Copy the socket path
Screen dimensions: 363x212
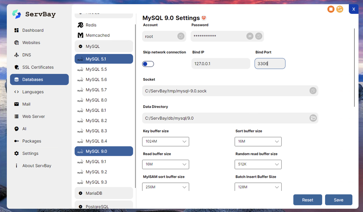click(x=313, y=91)
